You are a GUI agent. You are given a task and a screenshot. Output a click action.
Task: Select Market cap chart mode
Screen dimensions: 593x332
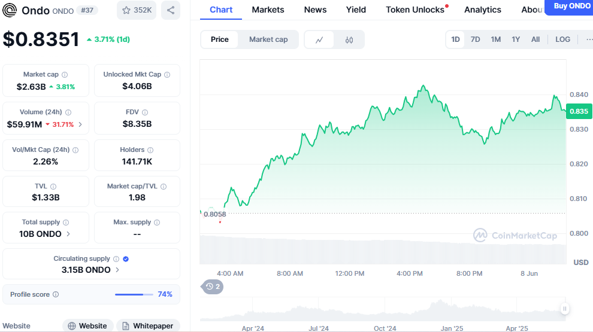[268, 39]
